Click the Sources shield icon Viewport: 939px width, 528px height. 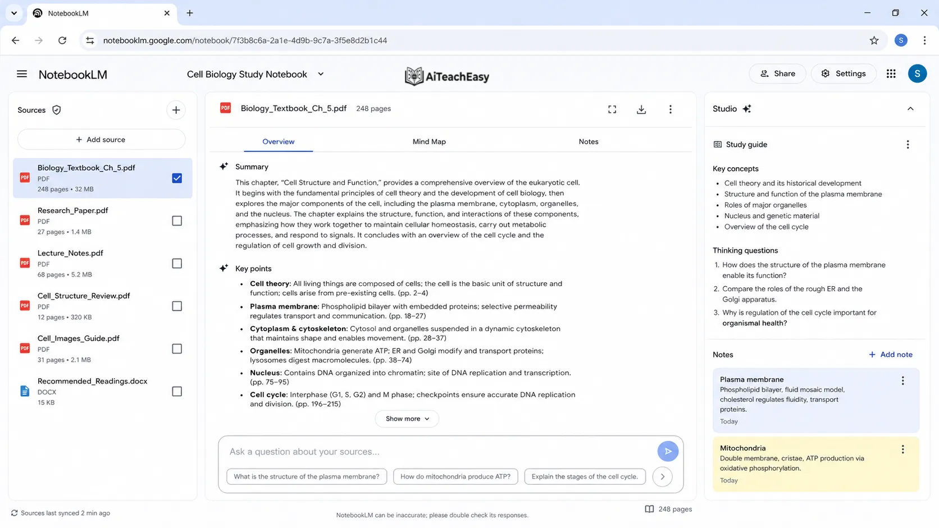tap(56, 110)
